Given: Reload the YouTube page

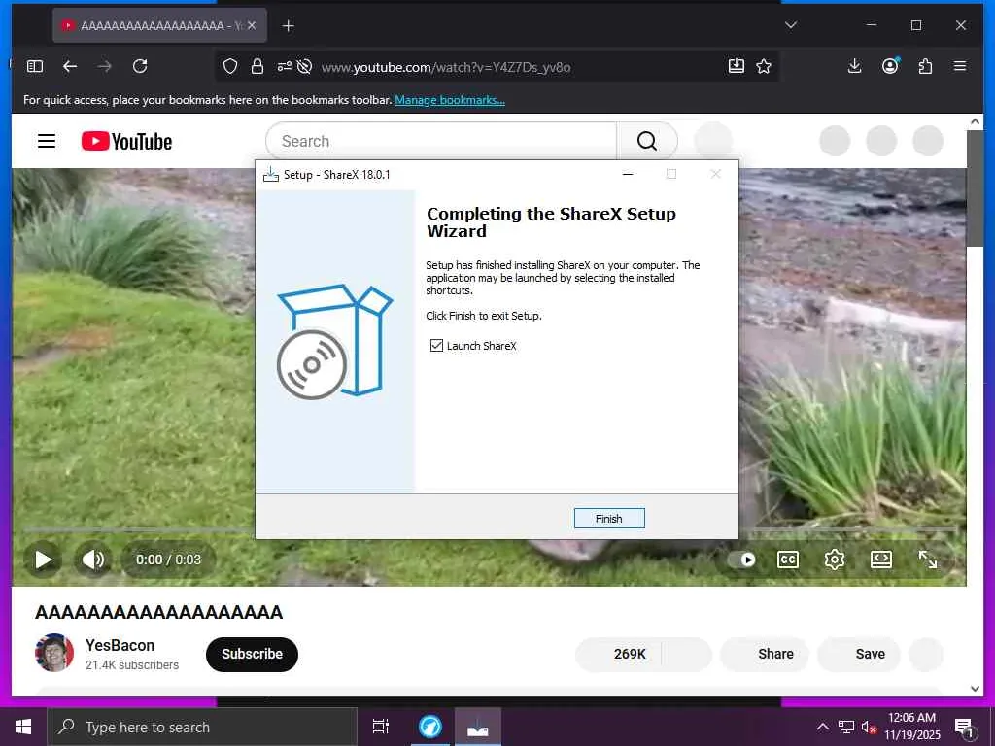Looking at the screenshot, I should (140, 66).
